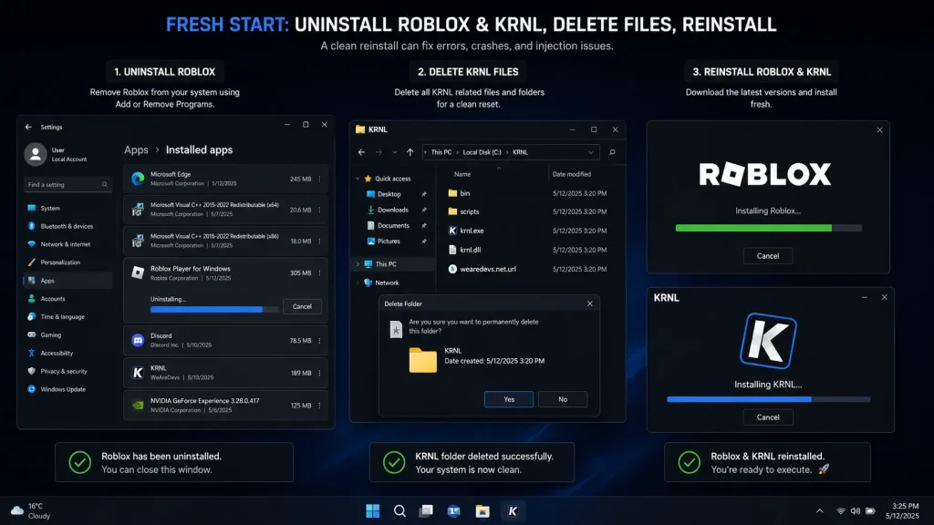Open more options for Microsoft Edge
This screenshot has height=525, width=934.
tap(320, 180)
